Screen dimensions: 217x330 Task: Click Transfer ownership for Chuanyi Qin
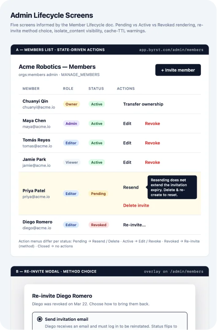(x=143, y=104)
